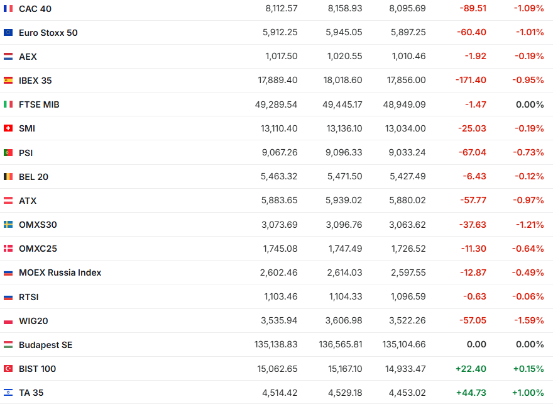Click the Hungary flag icon beside Budapest SE
Viewport: 553px width, 404px height.
8,345
